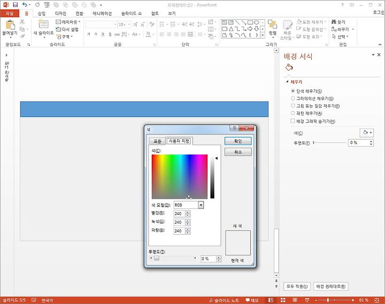Switch to the 사용자 지정 tab

[x=179, y=141]
